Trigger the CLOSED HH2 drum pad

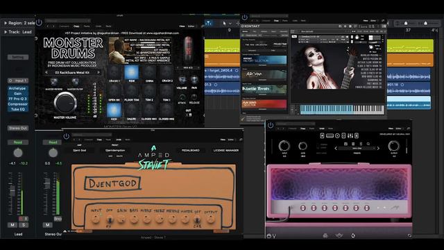click(166, 110)
